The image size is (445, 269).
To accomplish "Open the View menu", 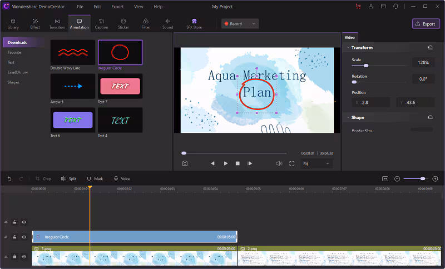I will point(139,7).
